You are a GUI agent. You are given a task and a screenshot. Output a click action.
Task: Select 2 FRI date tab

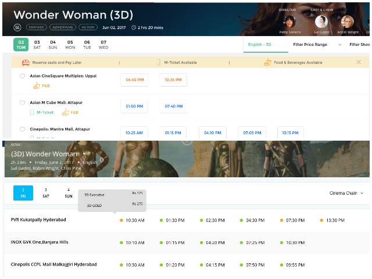coord(23,193)
